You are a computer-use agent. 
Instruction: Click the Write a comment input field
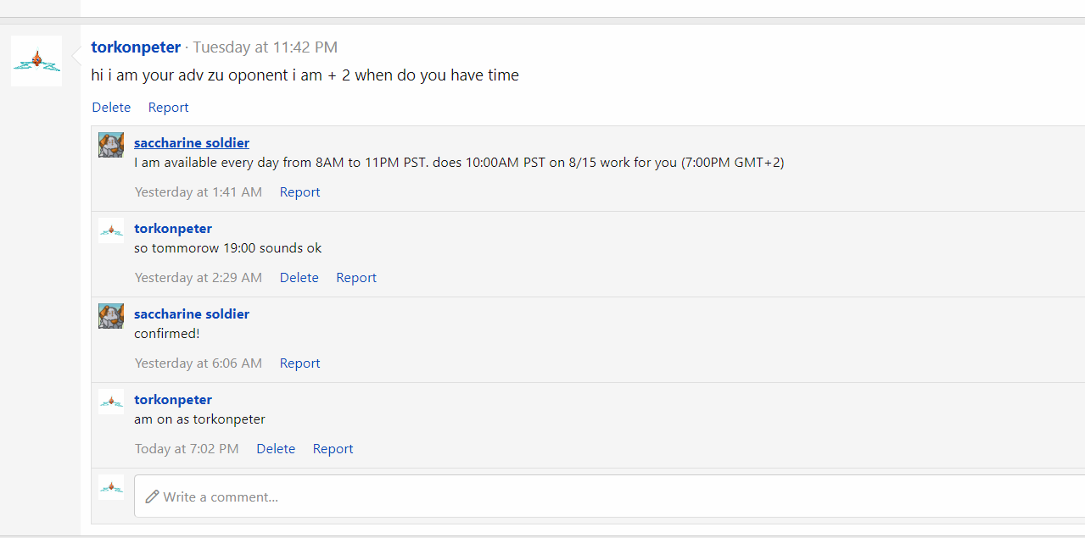(x=609, y=496)
